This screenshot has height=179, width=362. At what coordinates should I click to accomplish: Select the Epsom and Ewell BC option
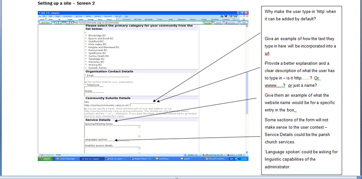pyautogui.click(x=86, y=39)
